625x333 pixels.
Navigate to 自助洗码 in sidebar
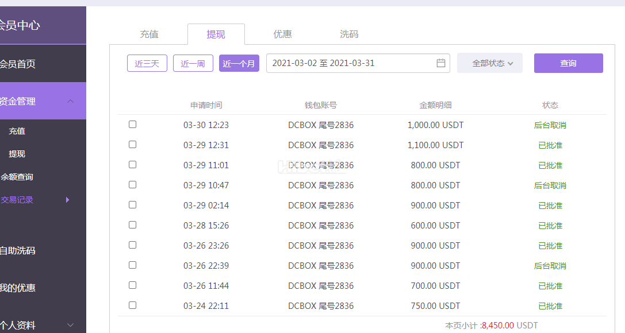[x=17, y=250]
